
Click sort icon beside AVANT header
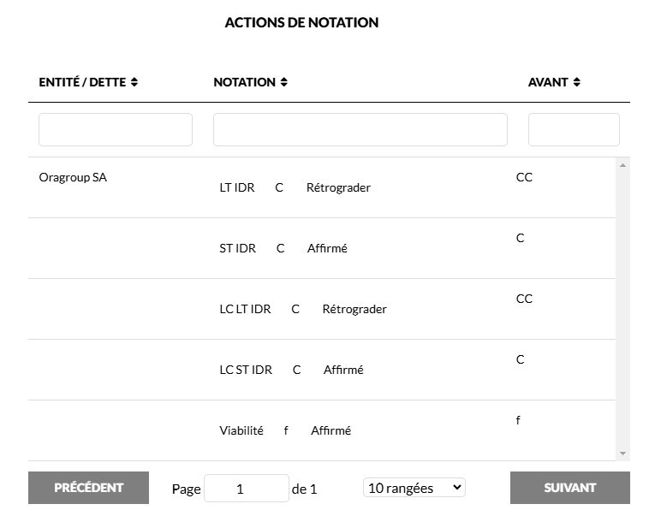point(577,82)
